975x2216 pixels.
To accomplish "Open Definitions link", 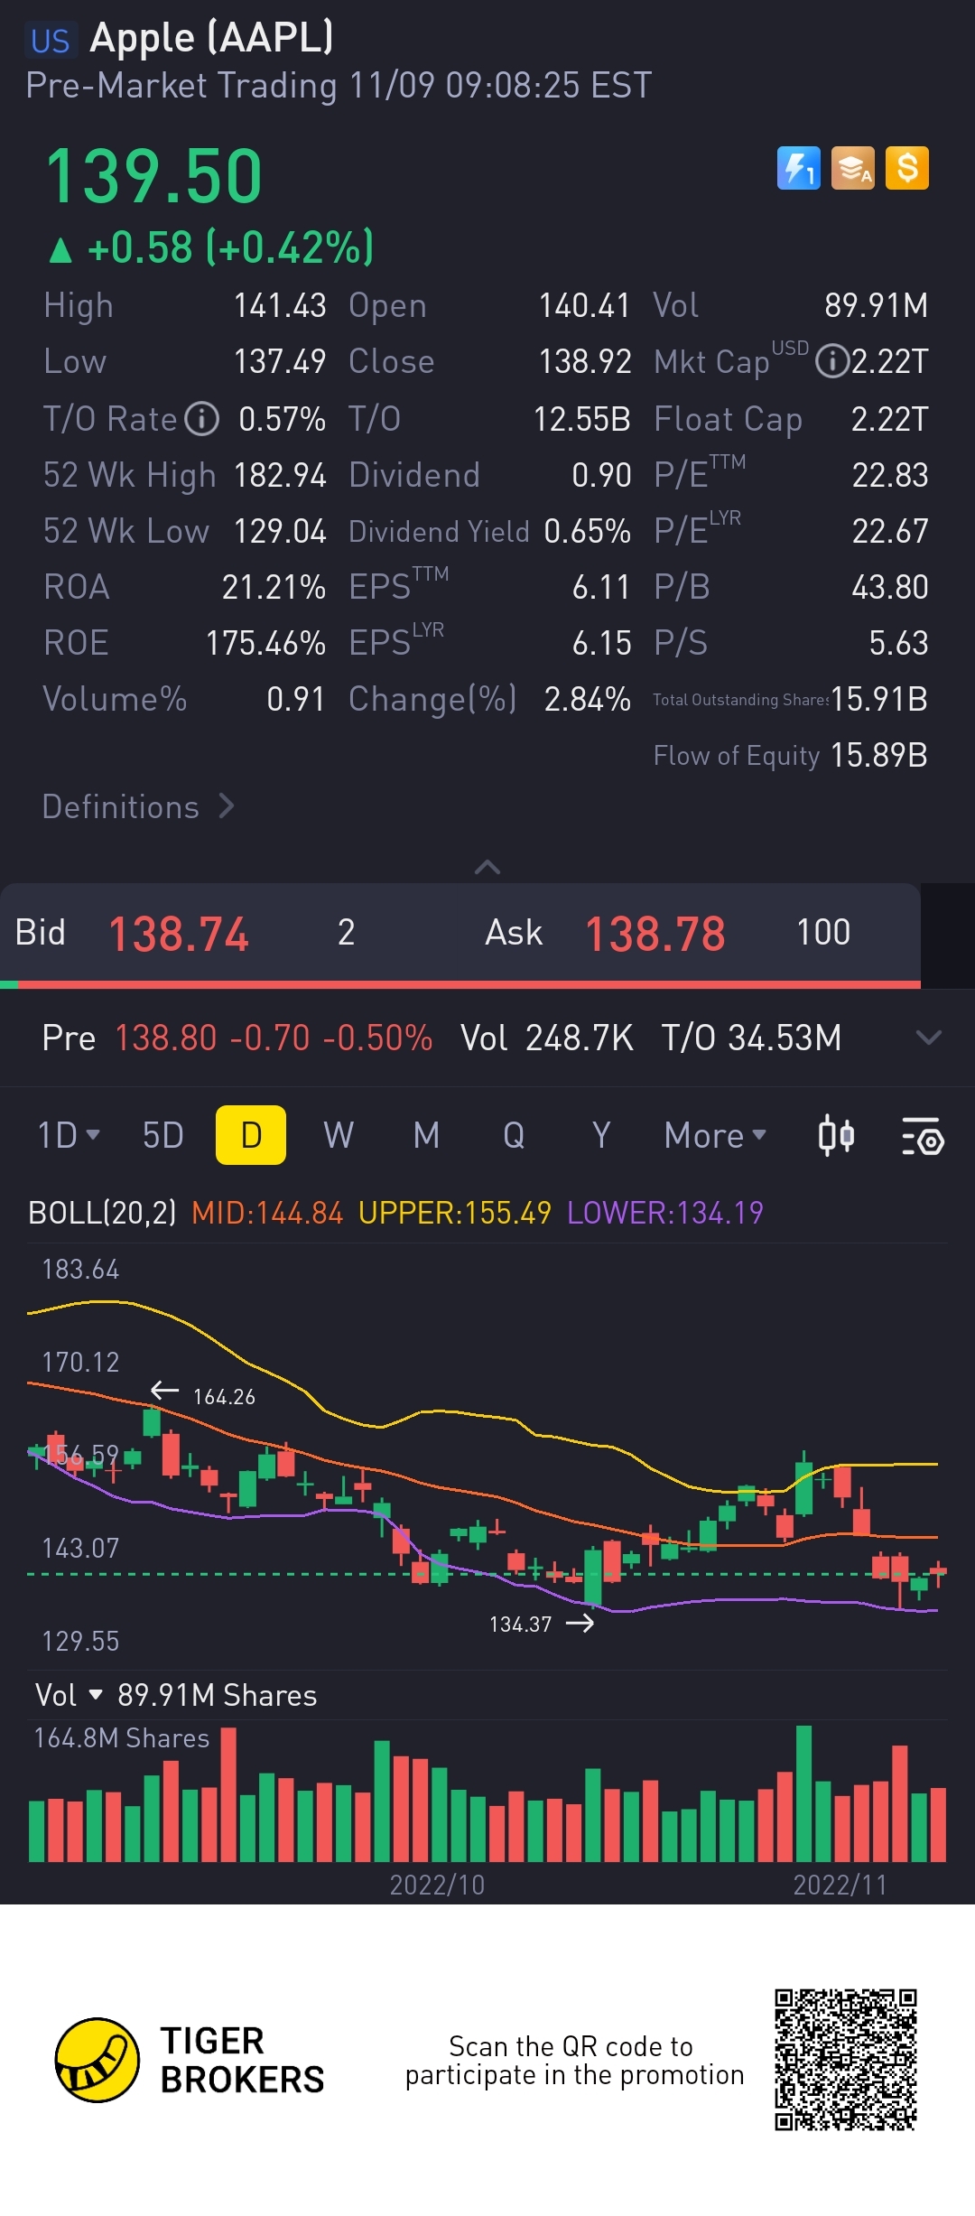I will coord(138,806).
